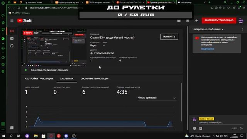Click the new browser tab plus button

pyautogui.click(x=209, y=2)
